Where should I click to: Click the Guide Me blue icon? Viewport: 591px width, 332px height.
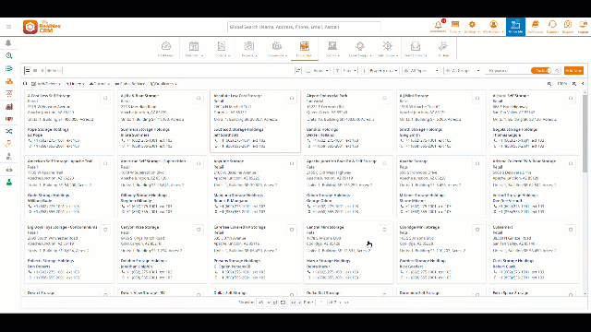click(515, 27)
